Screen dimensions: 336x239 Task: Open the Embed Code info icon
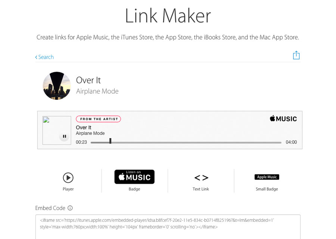(x=70, y=208)
